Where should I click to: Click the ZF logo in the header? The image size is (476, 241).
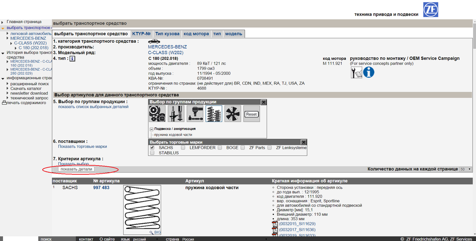click(431, 10)
